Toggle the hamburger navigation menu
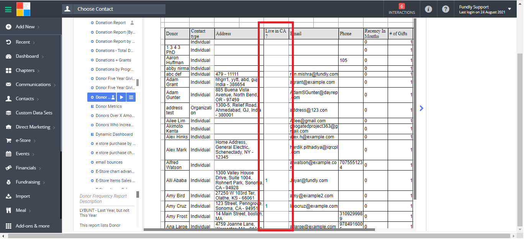 [8, 9]
